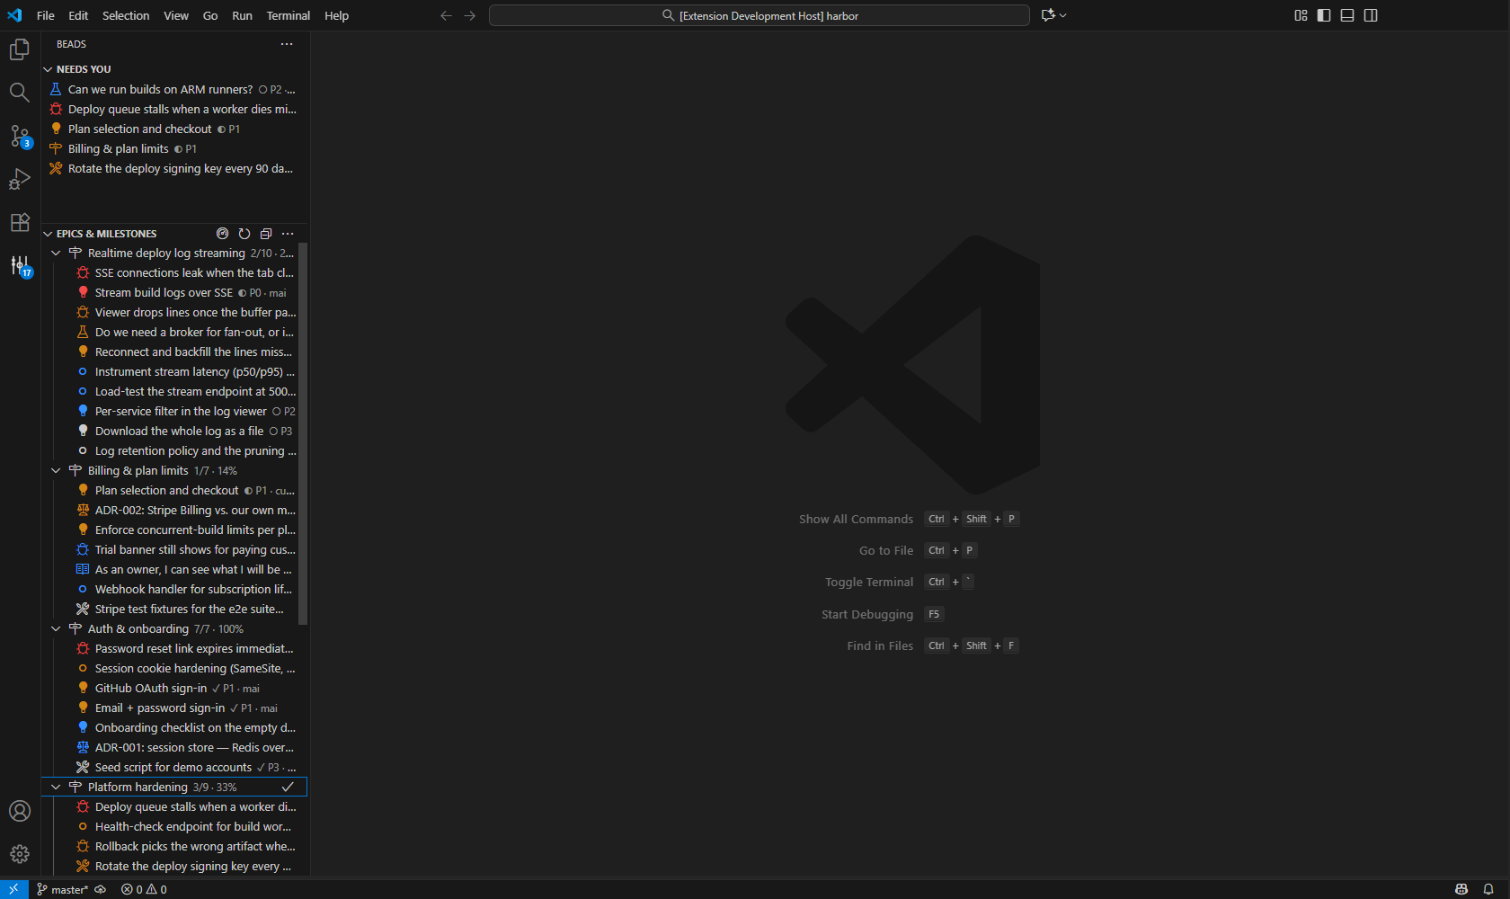Open the File menu
The image size is (1510, 899).
[45, 15]
